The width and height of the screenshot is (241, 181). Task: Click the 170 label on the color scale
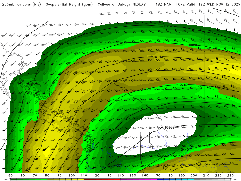pos(157,176)
